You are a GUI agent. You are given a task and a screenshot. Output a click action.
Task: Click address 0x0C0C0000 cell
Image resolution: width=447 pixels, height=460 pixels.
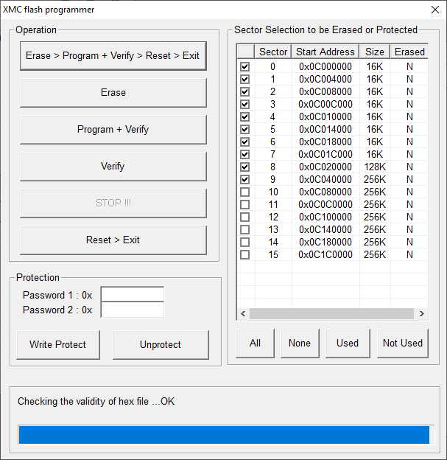tap(325, 204)
